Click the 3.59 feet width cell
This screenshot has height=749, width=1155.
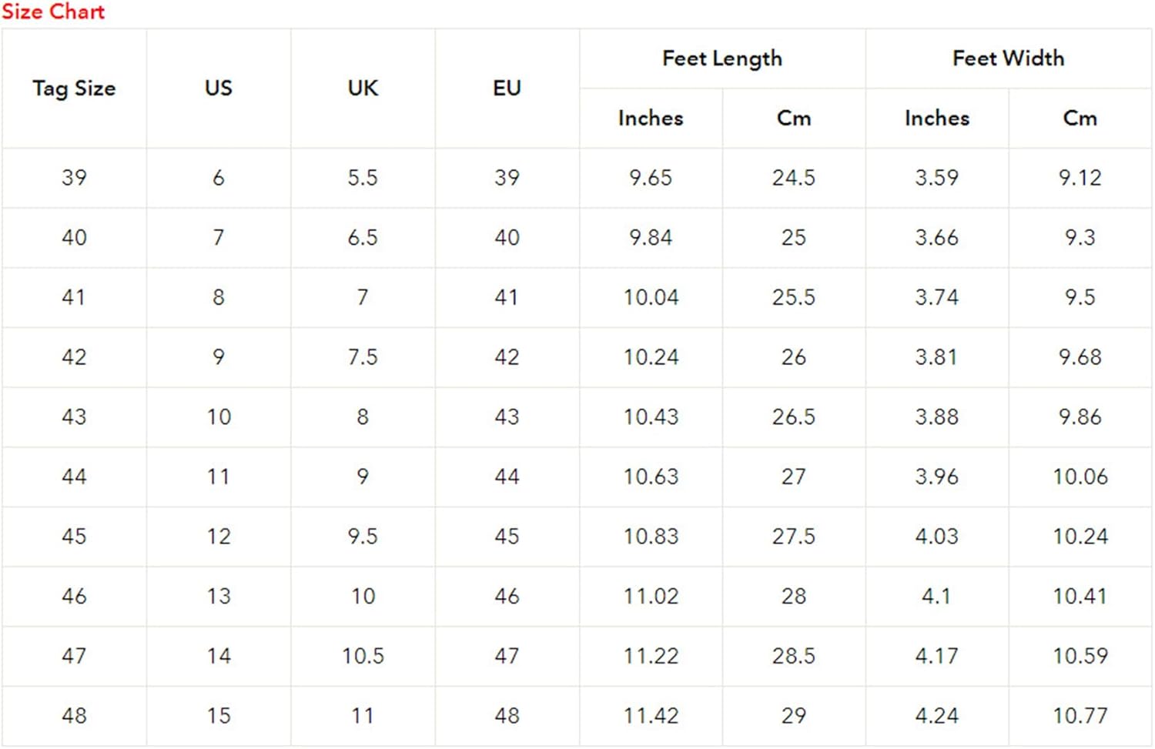pyautogui.click(x=937, y=178)
